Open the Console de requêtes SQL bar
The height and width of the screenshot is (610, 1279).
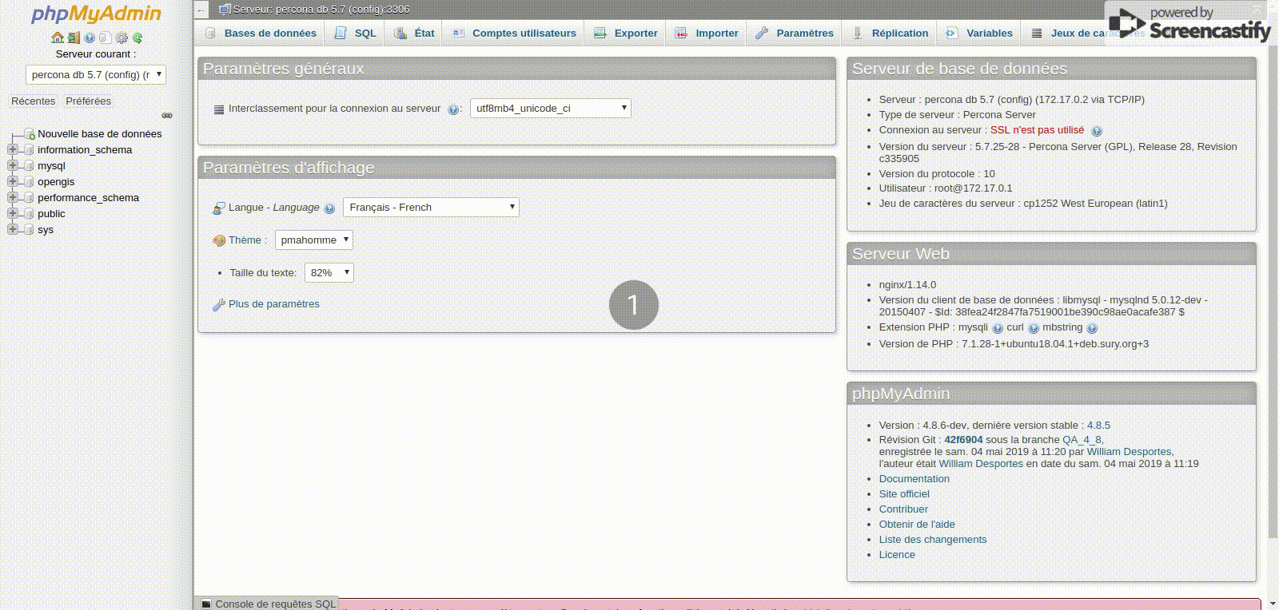pyautogui.click(x=268, y=604)
